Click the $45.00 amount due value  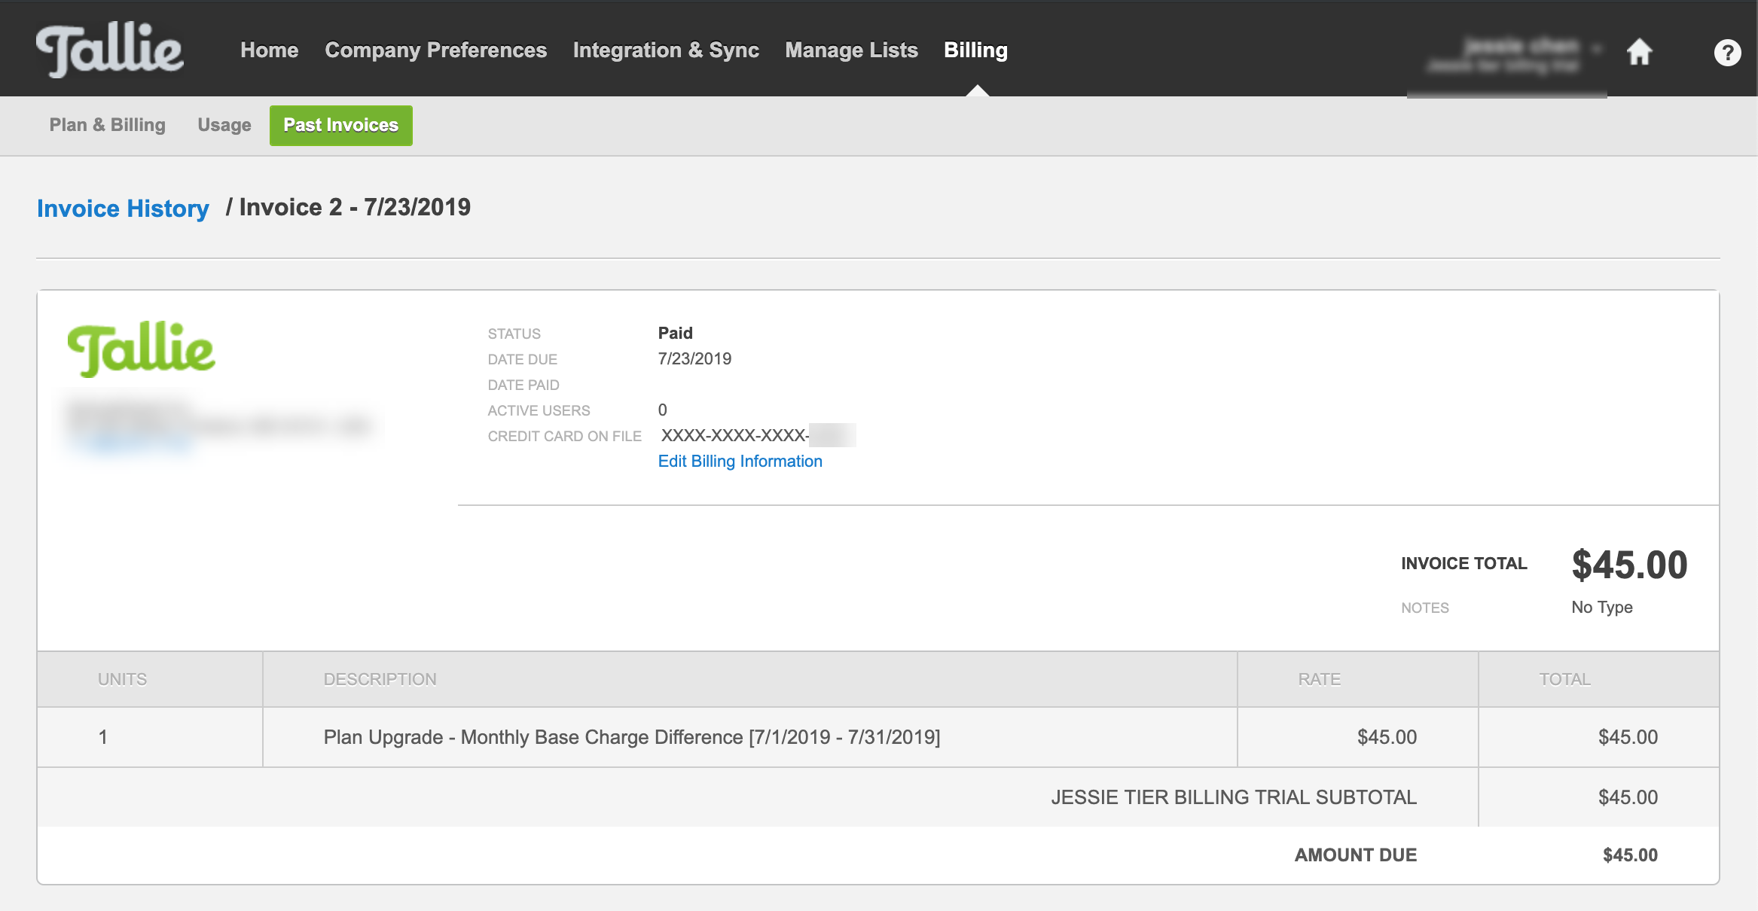pos(1630,855)
